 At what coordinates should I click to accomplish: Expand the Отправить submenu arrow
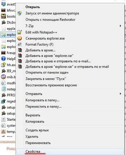(x=120, y=94)
